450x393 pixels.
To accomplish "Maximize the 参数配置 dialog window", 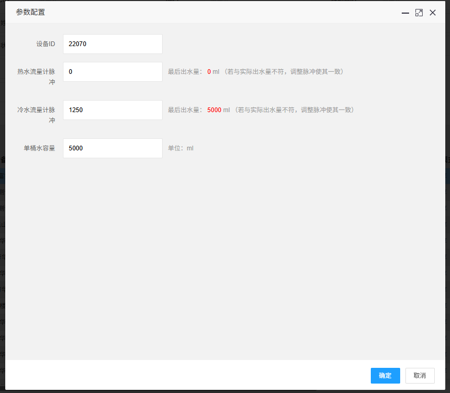I will 419,13.
